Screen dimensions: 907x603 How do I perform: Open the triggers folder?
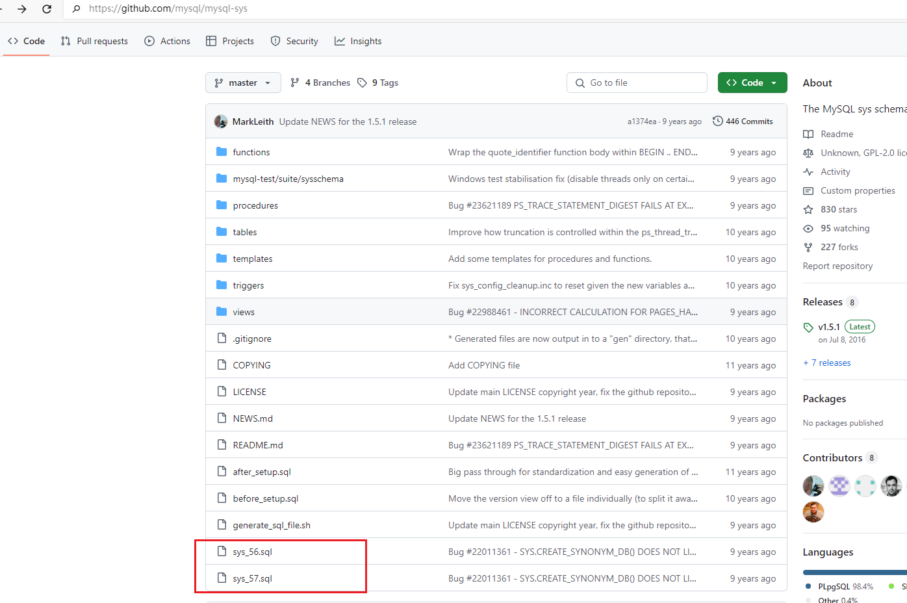(x=248, y=285)
